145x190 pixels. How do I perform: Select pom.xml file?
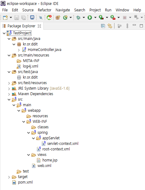point(25,182)
